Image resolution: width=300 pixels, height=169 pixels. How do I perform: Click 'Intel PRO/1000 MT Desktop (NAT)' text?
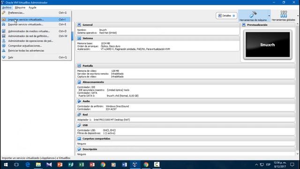112,120
